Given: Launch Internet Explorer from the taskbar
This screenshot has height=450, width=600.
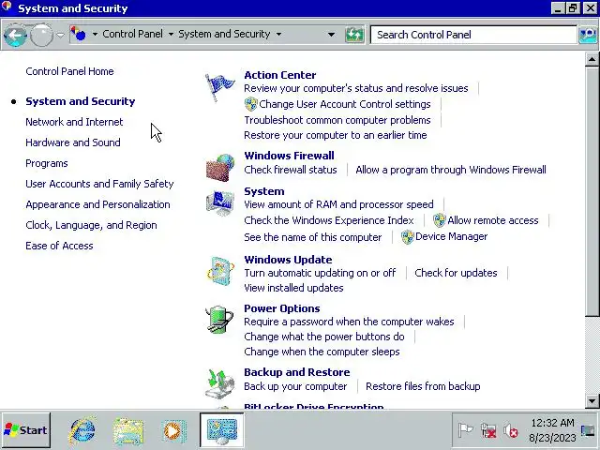Looking at the screenshot, I should pyautogui.click(x=82, y=430).
